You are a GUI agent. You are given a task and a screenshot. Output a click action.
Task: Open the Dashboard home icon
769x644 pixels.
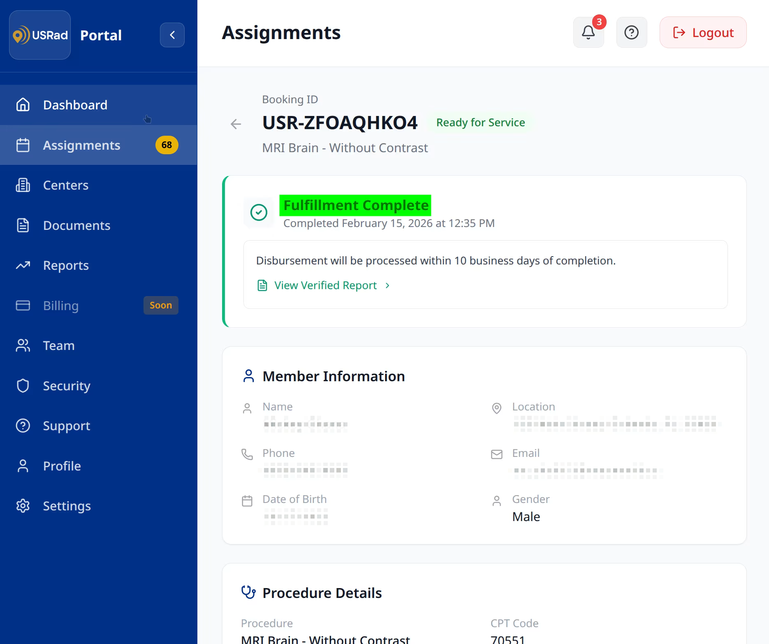[23, 105]
